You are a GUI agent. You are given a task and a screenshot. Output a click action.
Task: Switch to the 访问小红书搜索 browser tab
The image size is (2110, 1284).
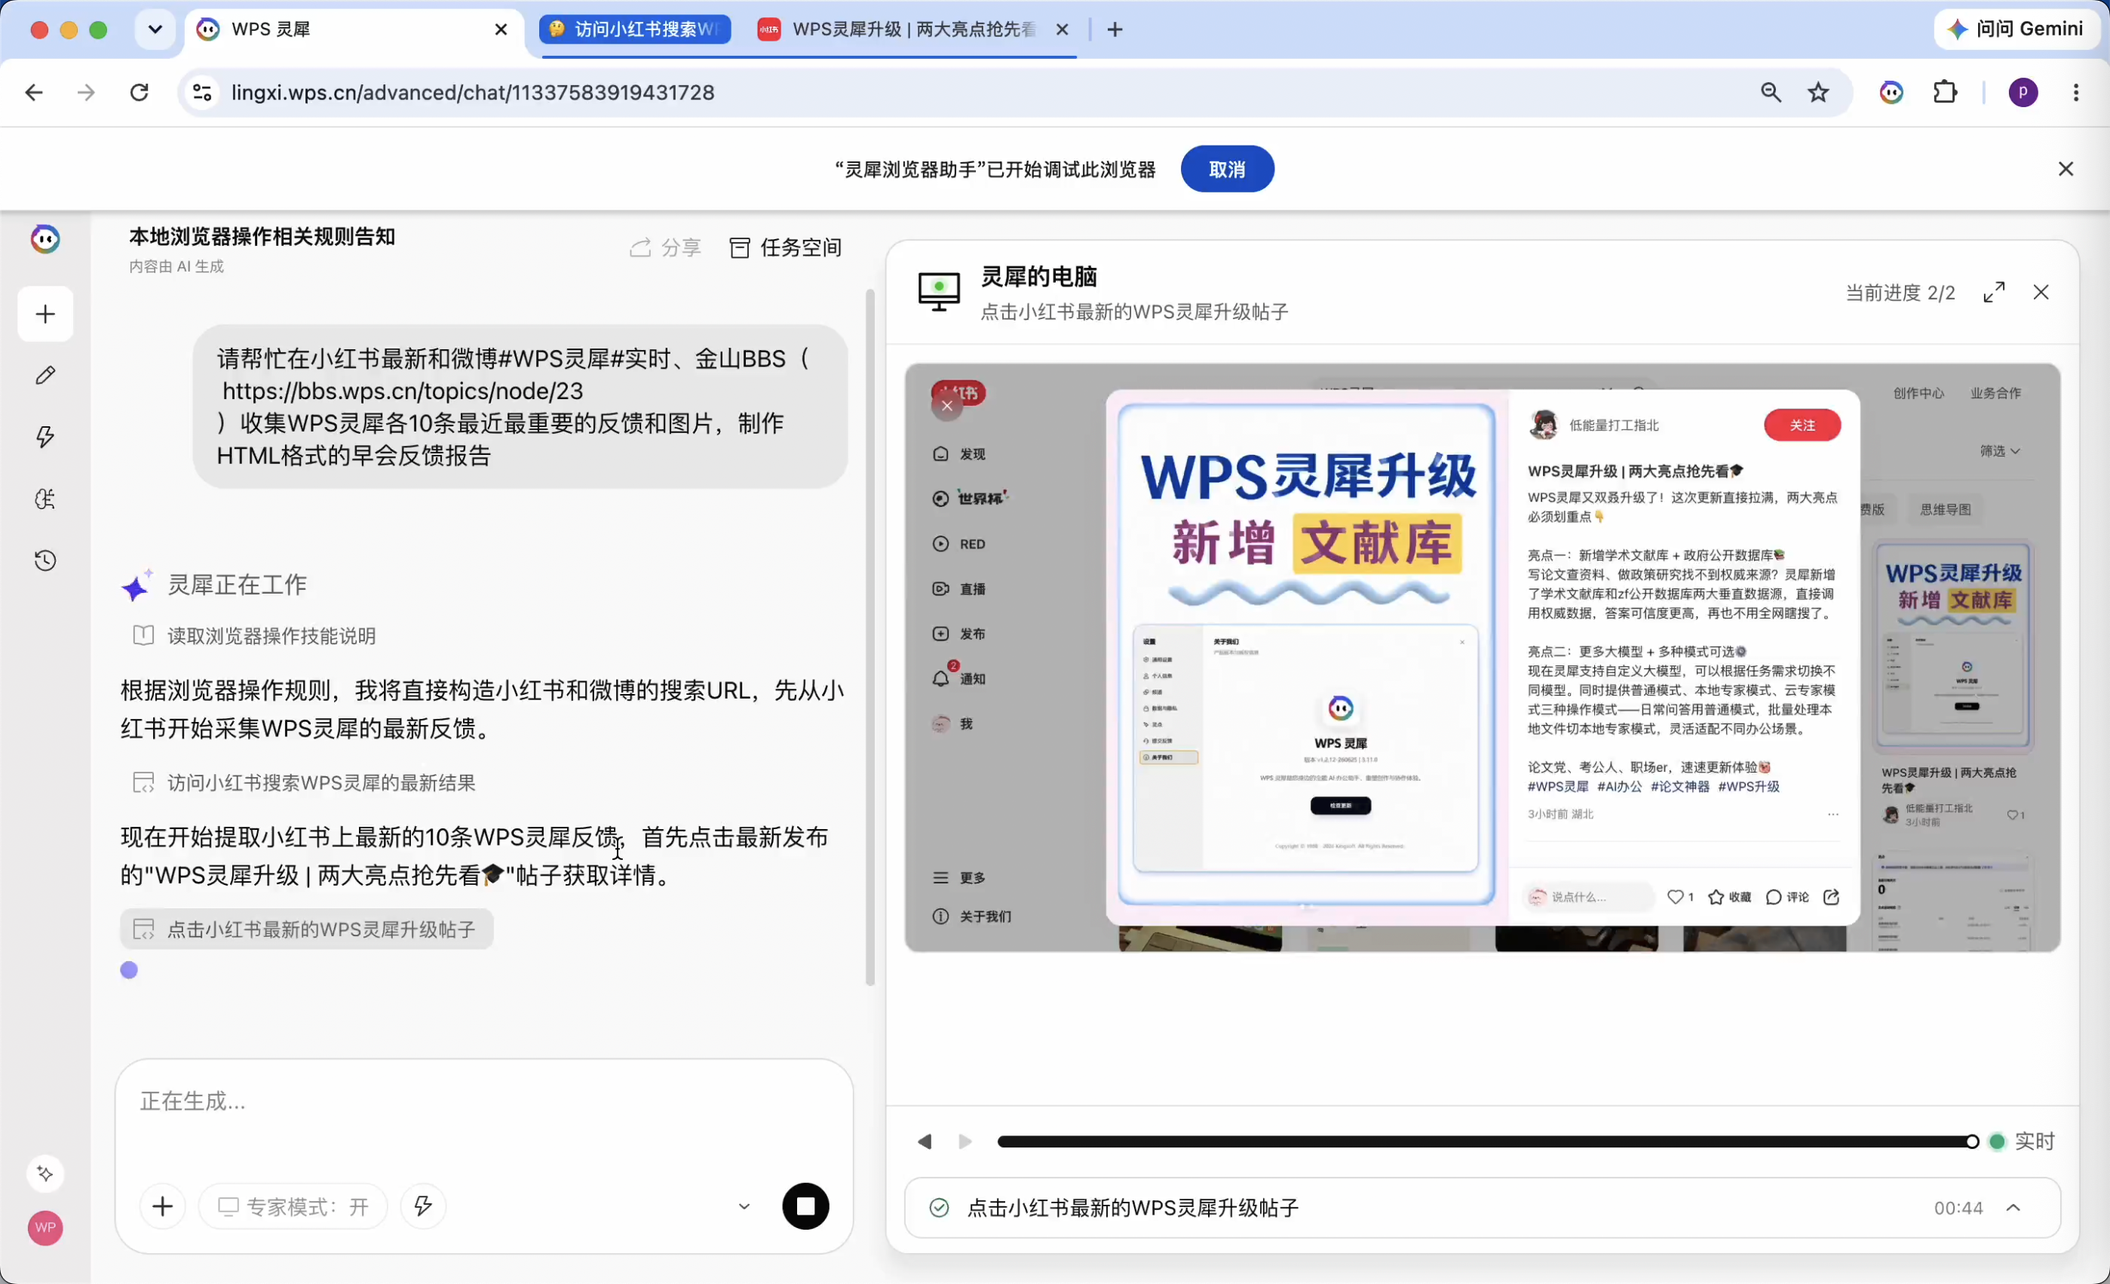[636, 29]
